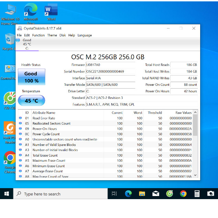Select the Recycle Bin desktop icon
Image resolution: width=218 pixels, height=218 pixels.
pos(9,42)
